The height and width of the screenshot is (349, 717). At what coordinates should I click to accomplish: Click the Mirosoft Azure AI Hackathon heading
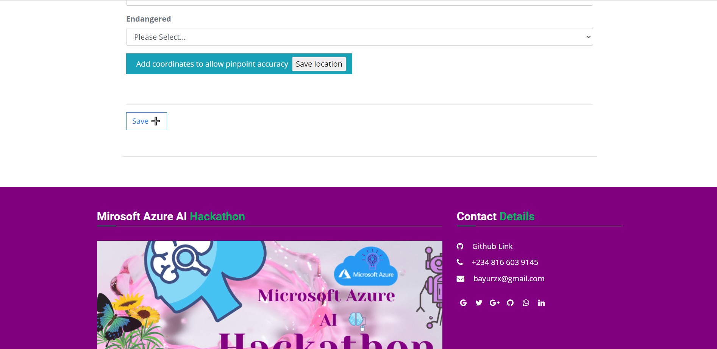(x=171, y=217)
